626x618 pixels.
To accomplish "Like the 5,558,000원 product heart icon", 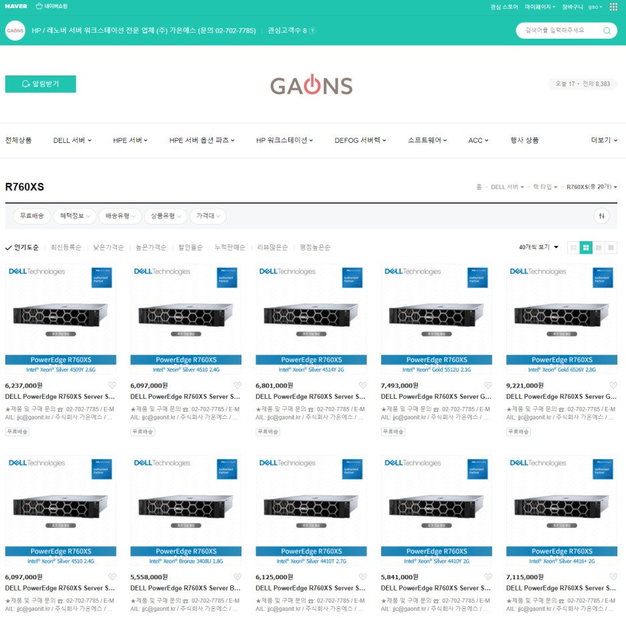I will tap(237, 577).
